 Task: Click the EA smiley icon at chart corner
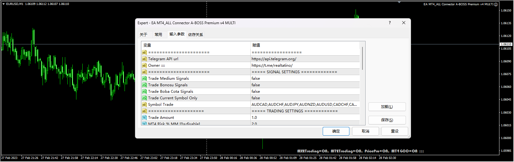[x=496, y=4]
